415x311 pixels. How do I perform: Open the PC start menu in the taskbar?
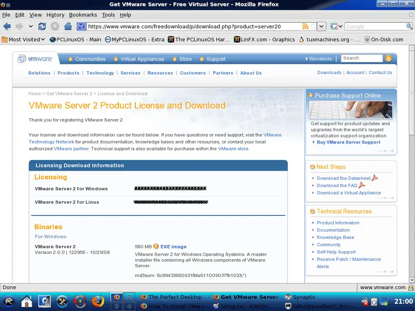tap(9, 302)
